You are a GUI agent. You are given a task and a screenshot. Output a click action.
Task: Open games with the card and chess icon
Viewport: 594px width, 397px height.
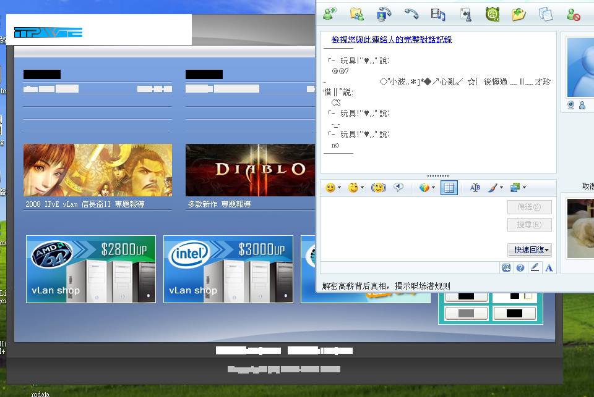(465, 14)
